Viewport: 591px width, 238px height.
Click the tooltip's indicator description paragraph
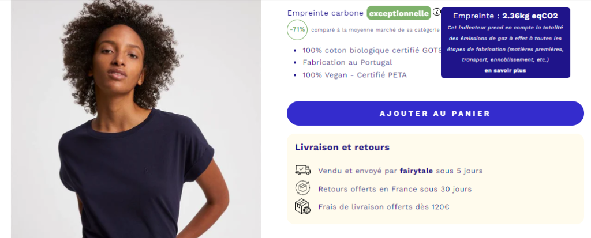pyautogui.click(x=505, y=44)
